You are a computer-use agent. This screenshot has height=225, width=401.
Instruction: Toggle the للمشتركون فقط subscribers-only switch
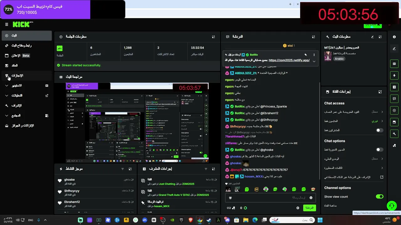click(x=379, y=130)
